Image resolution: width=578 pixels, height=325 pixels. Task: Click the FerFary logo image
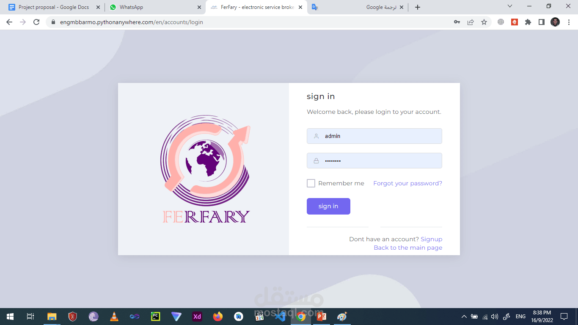[206, 169]
